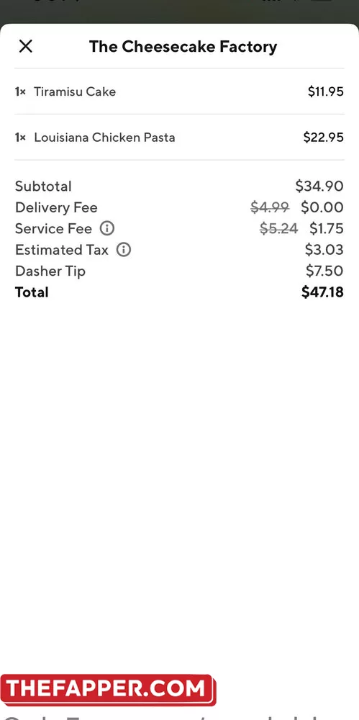359x720 pixels.
Task: Tap the Estimated Tax info icon
Action: (x=124, y=249)
